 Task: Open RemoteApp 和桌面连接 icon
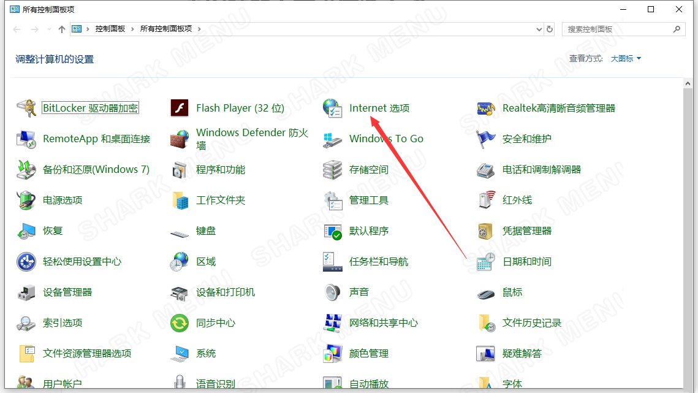(26, 139)
